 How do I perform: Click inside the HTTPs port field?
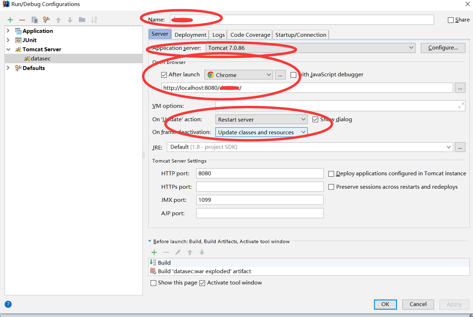coord(260,187)
